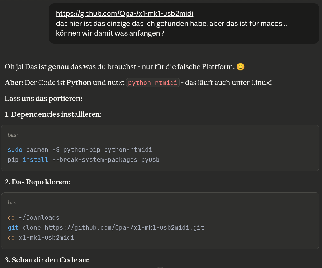Click the bash label above pacman command
Image resolution: width=322 pixels, height=268 pixels.
click(14, 135)
